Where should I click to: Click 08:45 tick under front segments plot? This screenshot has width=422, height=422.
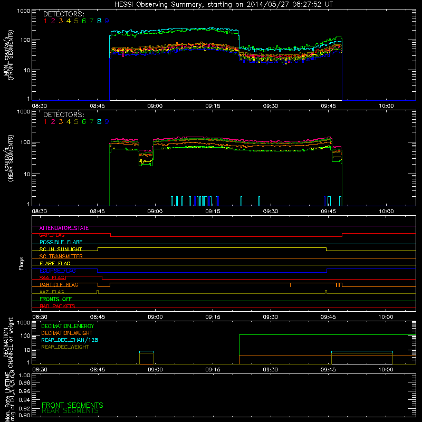(x=97, y=106)
